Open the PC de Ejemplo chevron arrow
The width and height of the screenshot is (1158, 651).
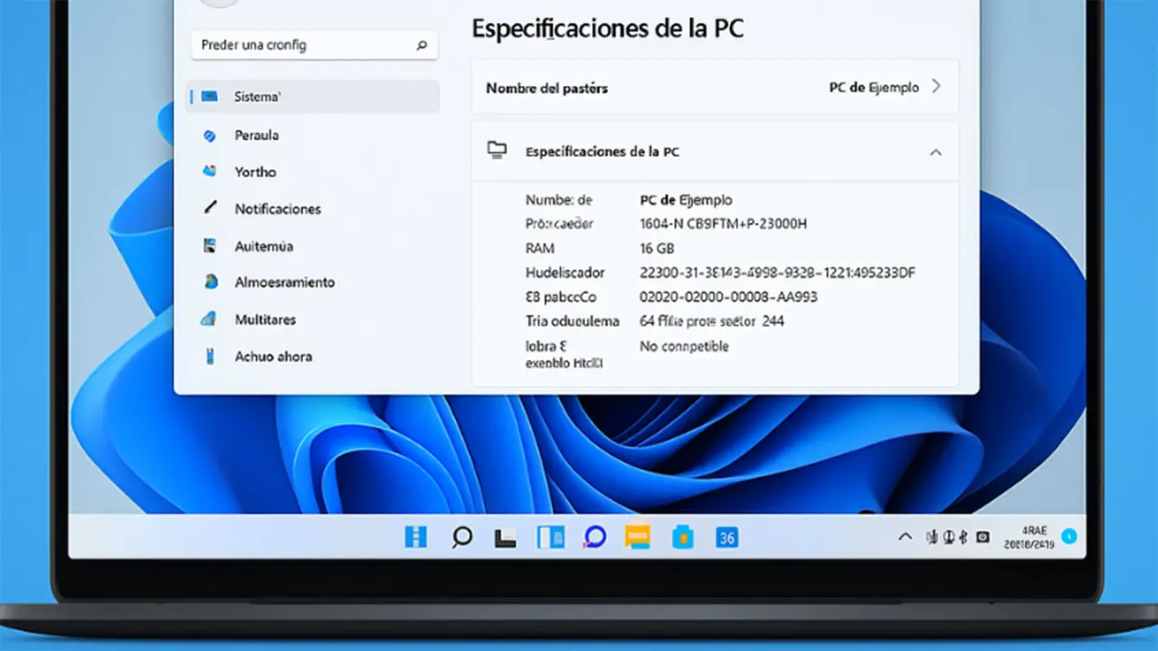click(x=936, y=87)
